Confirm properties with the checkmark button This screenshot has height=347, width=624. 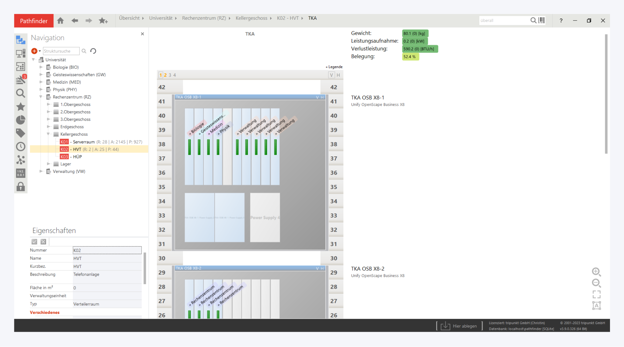click(x=34, y=242)
